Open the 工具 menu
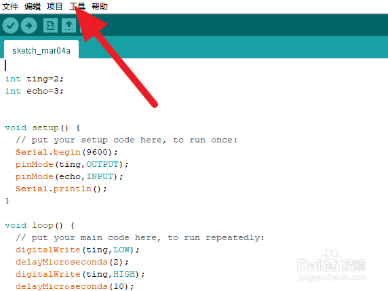388x291 pixels. point(77,6)
